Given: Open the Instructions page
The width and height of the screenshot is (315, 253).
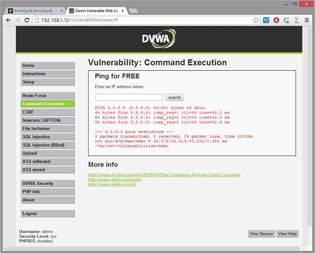Looking at the screenshot, I should [x=48, y=73].
